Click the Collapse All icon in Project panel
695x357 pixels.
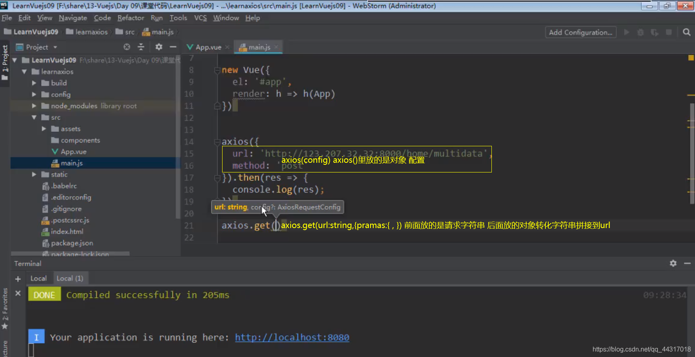pyautogui.click(x=141, y=47)
